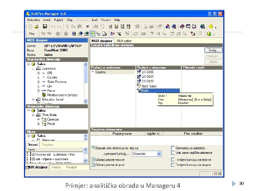Image resolution: width=254 pixels, height=191 pixels.
Task: Uncheck Odbaci prazne stupce checkbox
Action: pos(93,165)
